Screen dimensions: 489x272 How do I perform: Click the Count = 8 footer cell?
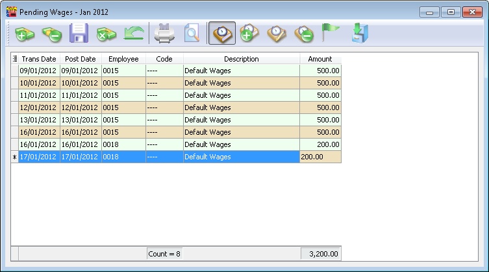(164, 254)
